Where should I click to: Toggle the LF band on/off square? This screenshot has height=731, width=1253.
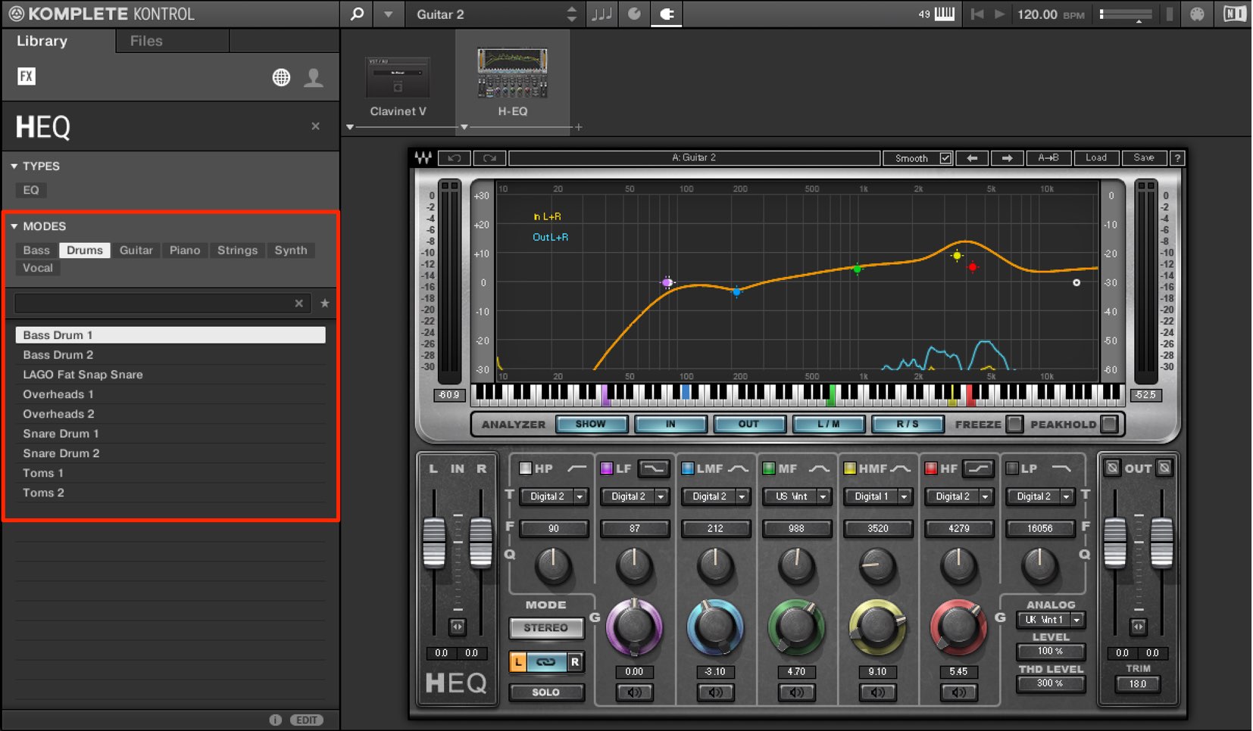click(606, 468)
